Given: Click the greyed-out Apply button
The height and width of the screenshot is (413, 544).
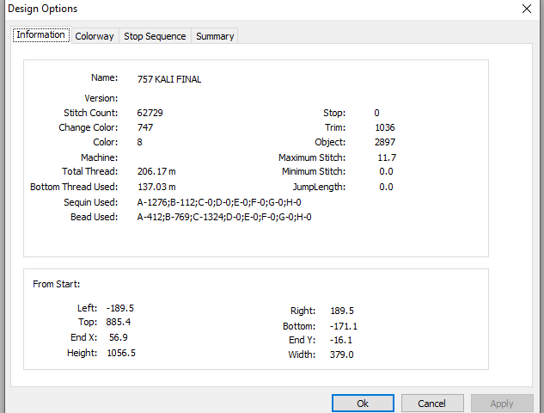Looking at the screenshot, I should (x=502, y=404).
